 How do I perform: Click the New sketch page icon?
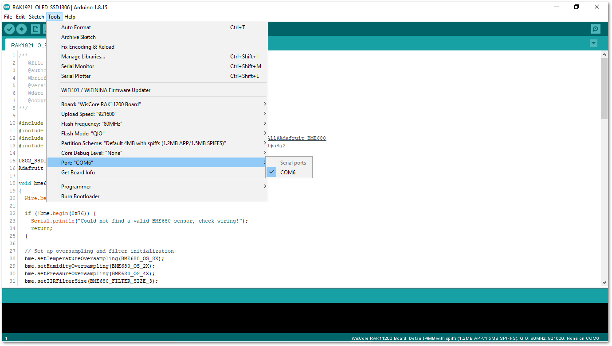click(35, 29)
